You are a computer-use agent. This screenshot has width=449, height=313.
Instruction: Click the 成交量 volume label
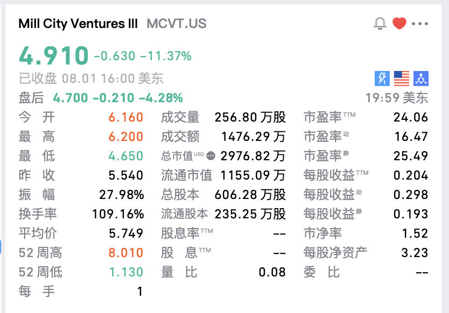click(180, 117)
